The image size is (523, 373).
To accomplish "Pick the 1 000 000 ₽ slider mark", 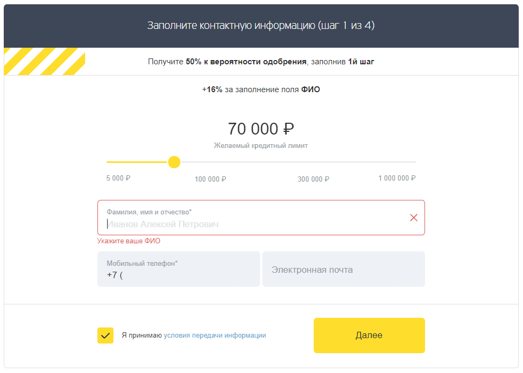I will click(x=397, y=178).
